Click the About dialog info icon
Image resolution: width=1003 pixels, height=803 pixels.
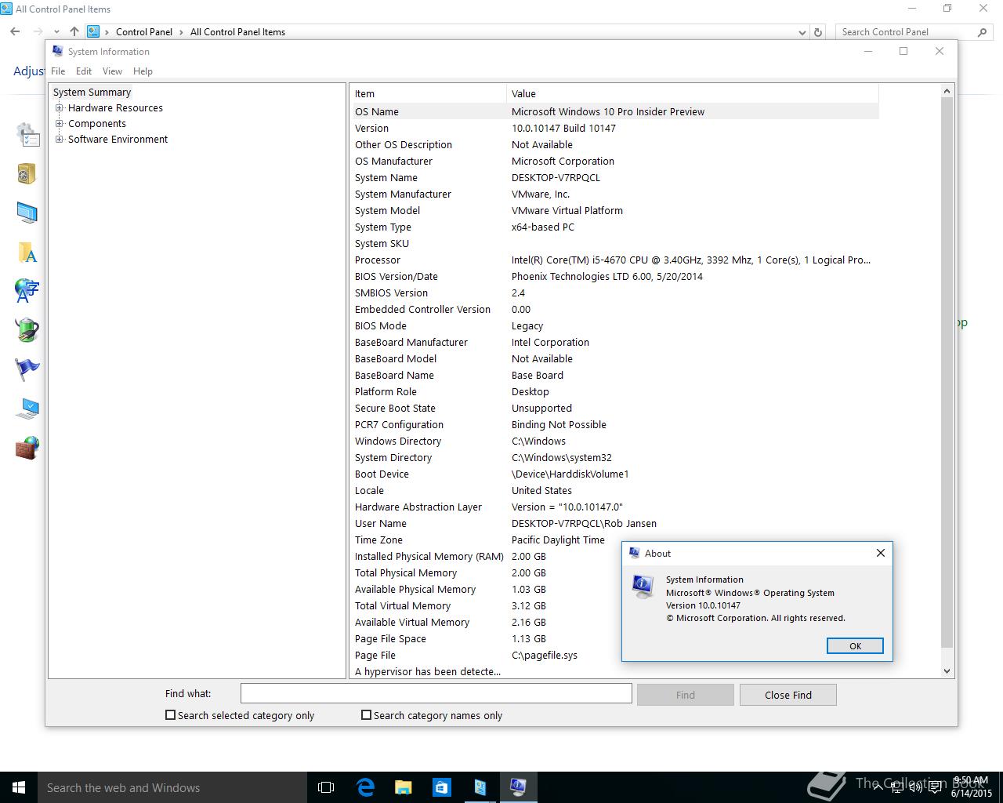pyautogui.click(x=643, y=586)
